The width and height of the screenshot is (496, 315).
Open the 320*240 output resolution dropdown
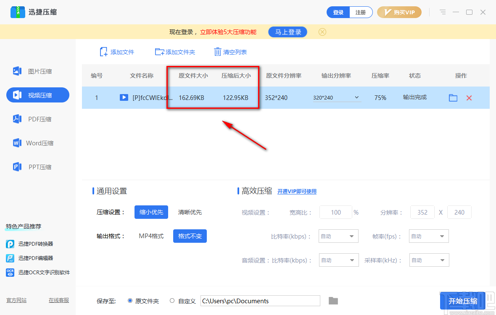click(x=336, y=97)
